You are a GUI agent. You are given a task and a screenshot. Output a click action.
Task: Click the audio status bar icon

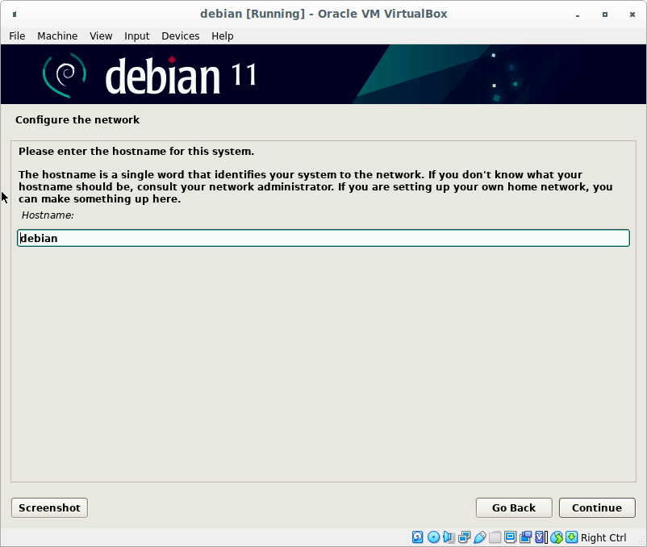(449, 537)
